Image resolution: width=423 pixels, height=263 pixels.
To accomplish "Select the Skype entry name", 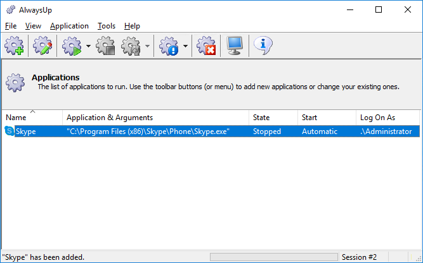I will 26,131.
